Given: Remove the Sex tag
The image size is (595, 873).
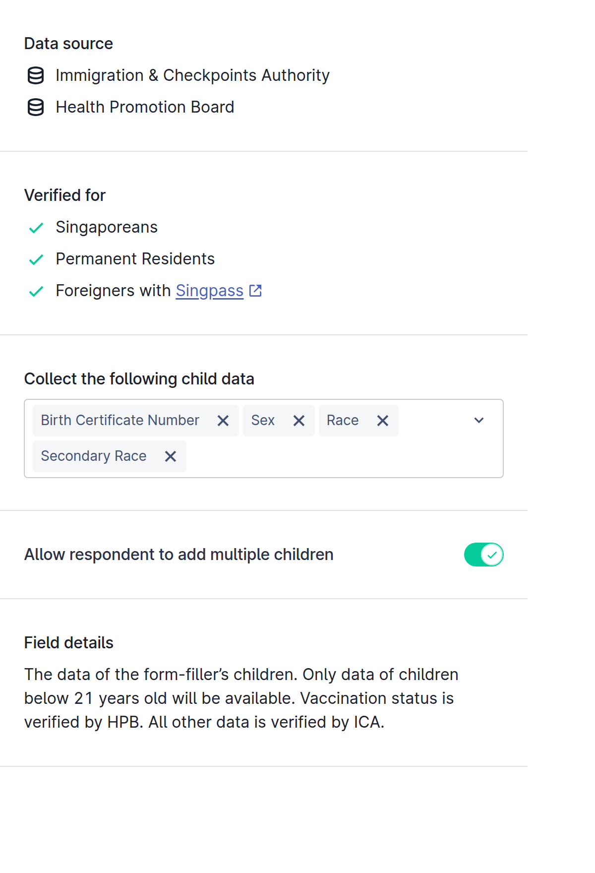Looking at the screenshot, I should coord(299,421).
